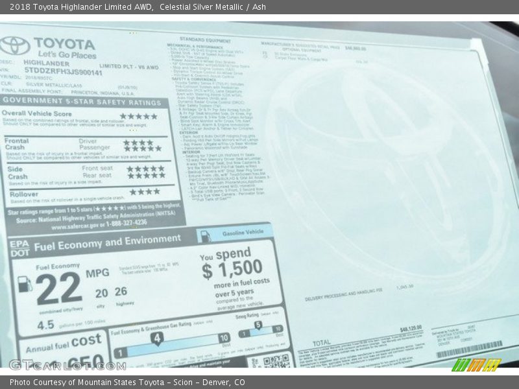This screenshot has height=389, width=519.
Task: Click the HIGHLANDER model name
Action: click(46, 63)
